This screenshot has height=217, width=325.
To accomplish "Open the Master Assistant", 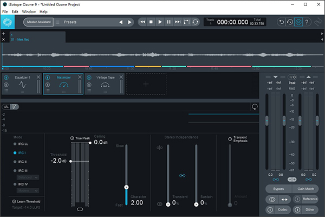I will click(38, 22).
